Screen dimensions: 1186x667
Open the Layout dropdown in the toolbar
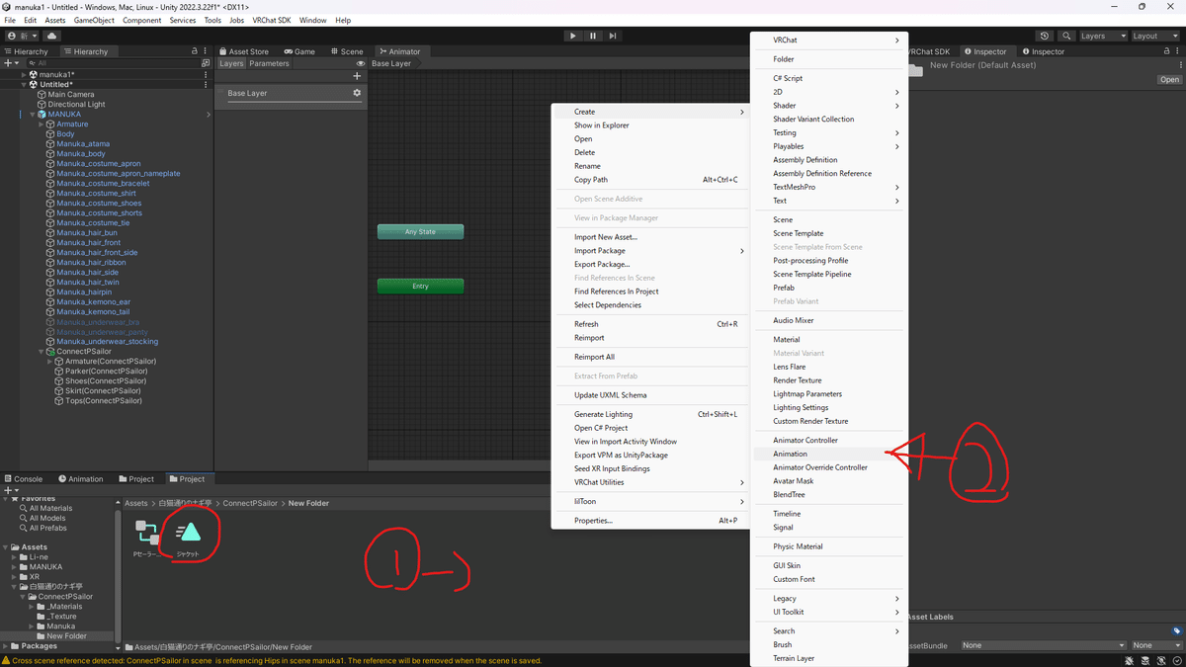(1154, 36)
